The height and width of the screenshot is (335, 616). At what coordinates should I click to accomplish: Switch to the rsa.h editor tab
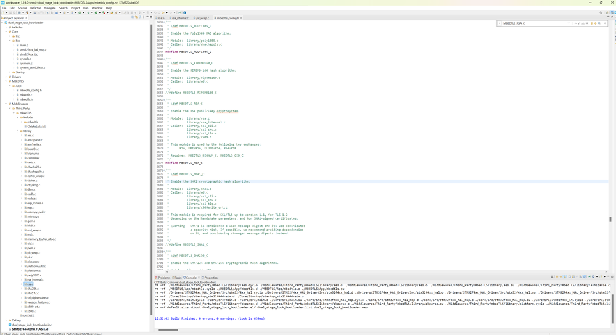[161, 18]
